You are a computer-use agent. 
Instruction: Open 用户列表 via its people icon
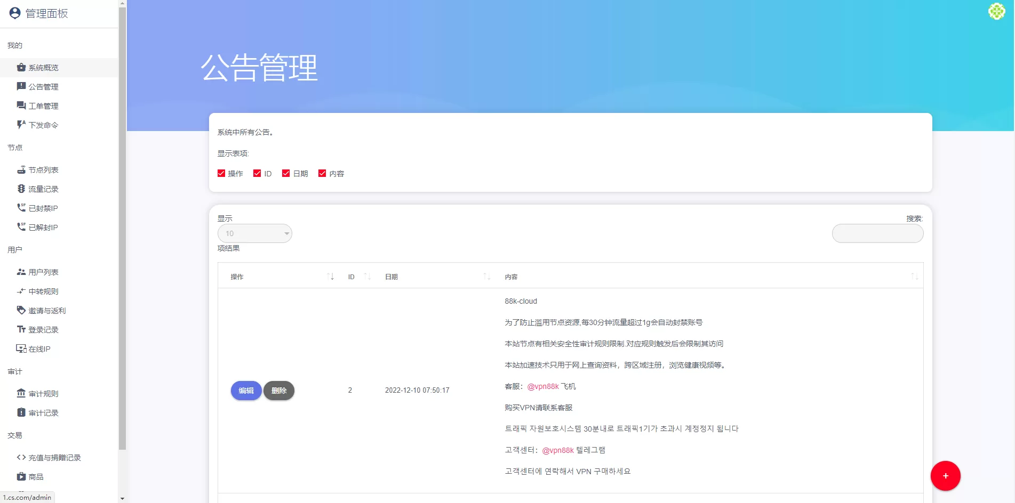(21, 272)
